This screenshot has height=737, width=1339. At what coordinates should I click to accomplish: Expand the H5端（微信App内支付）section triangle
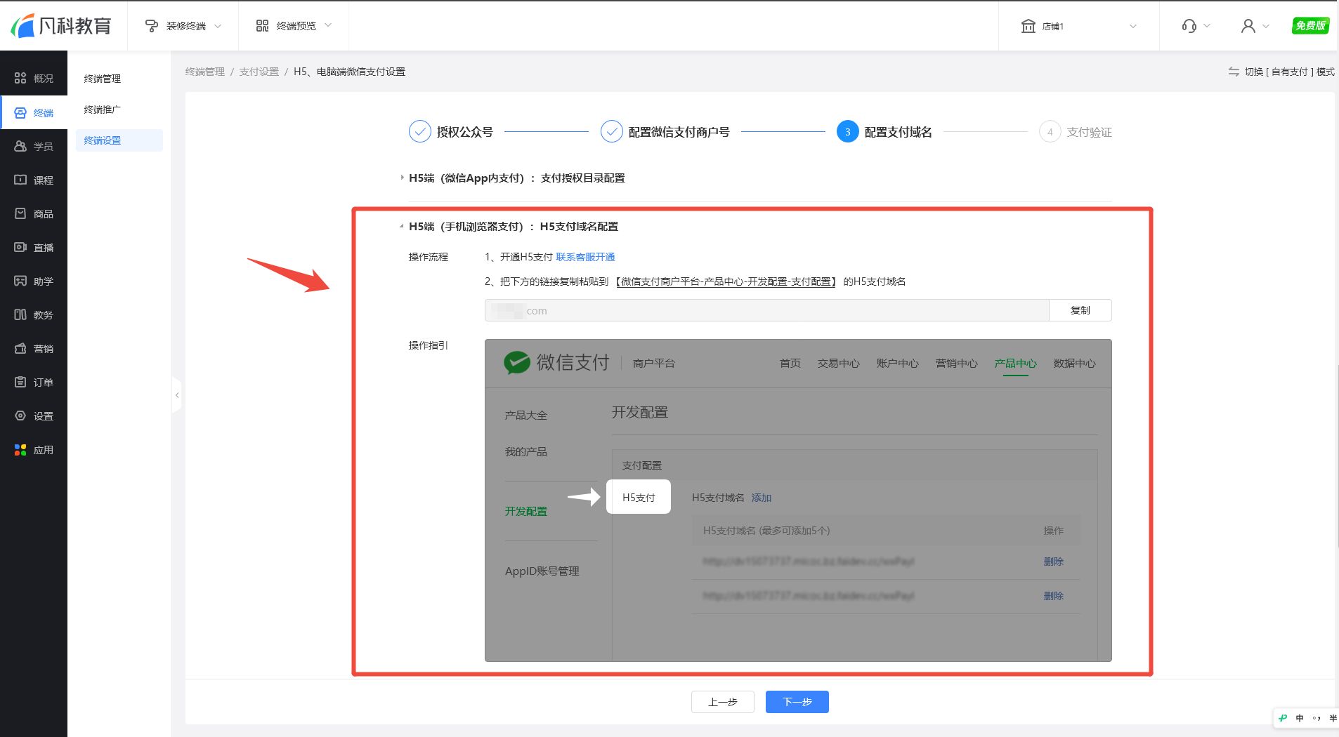pyautogui.click(x=402, y=178)
